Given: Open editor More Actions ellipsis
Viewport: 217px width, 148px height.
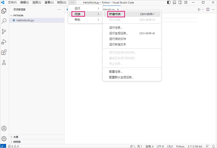Looking at the screenshot, I should tap(213, 10).
